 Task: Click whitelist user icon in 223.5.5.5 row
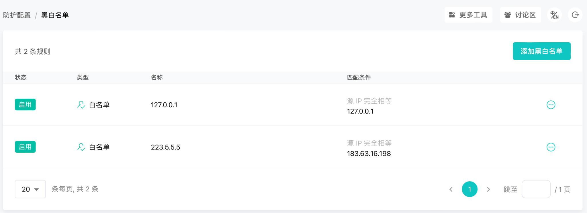(x=81, y=147)
